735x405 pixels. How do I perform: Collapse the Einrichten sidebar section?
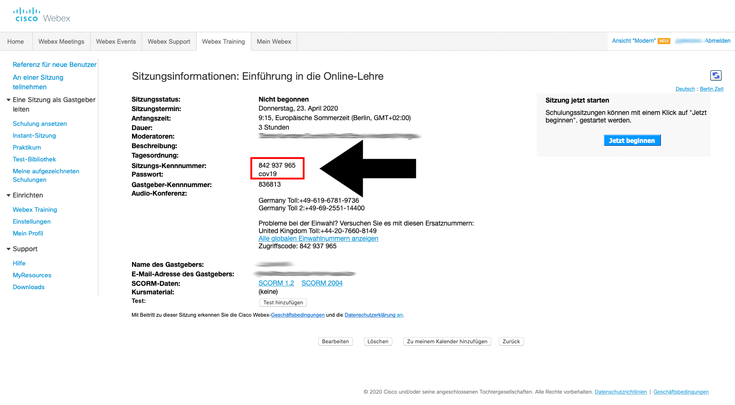[9, 196]
